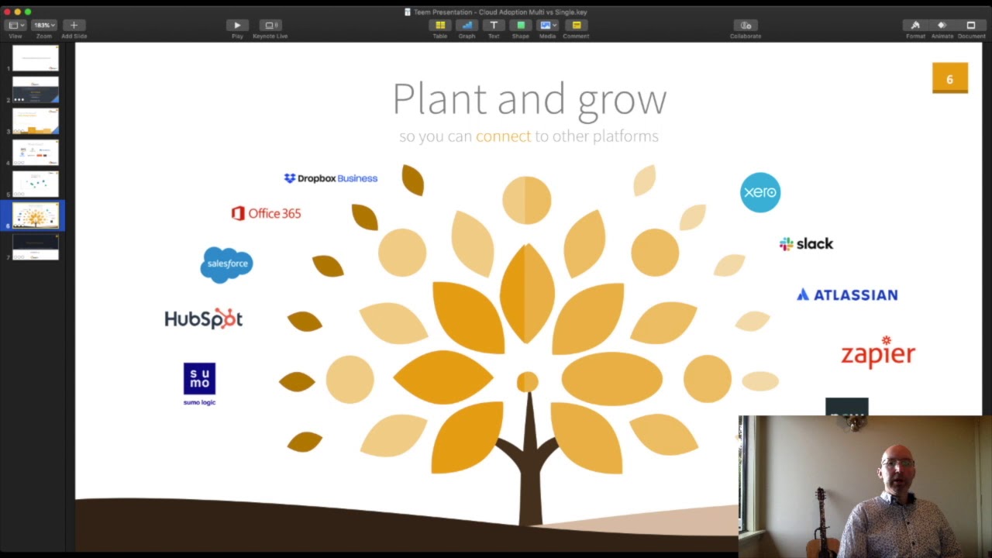Select slide 4 thumbnail in navigator
992x558 pixels.
(x=36, y=153)
